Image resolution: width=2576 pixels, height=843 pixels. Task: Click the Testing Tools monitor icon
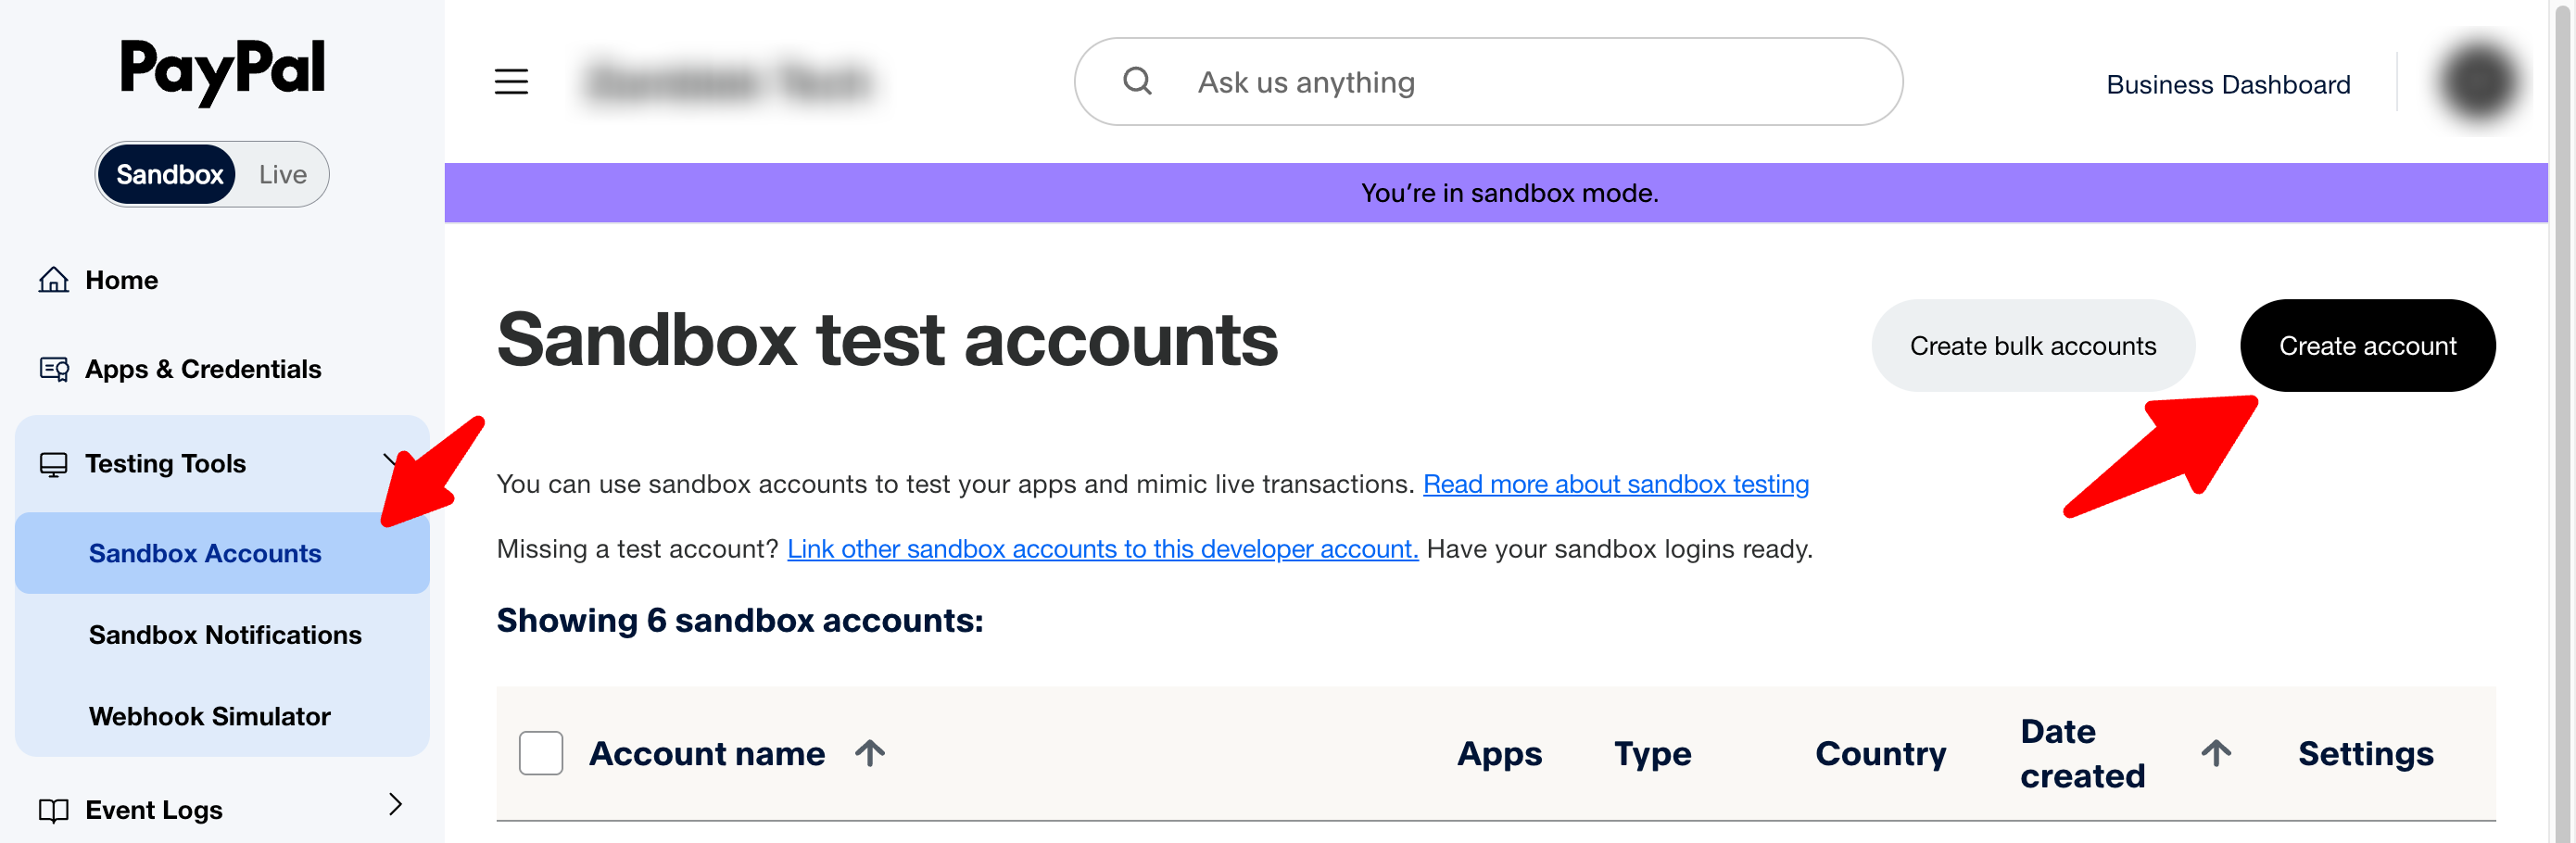pos(54,464)
